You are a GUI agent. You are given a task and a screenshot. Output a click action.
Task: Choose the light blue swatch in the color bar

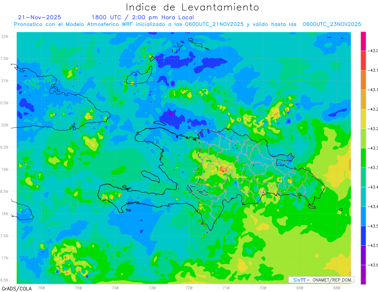coord(363,216)
